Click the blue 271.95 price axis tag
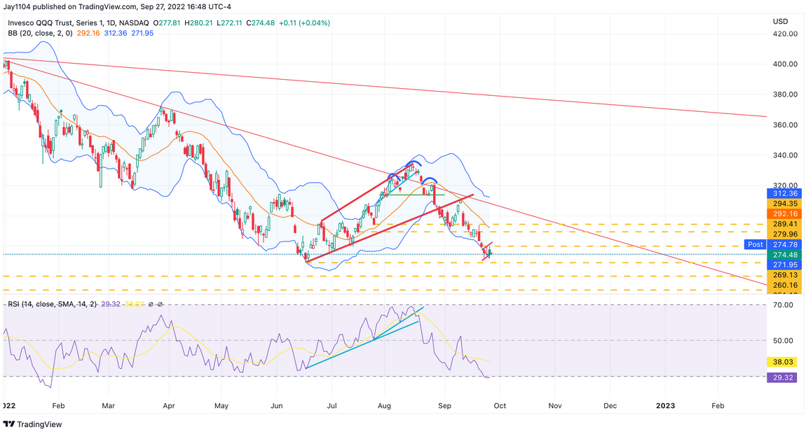The height and width of the screenshot is (429, 806). [x=785, y=265]
